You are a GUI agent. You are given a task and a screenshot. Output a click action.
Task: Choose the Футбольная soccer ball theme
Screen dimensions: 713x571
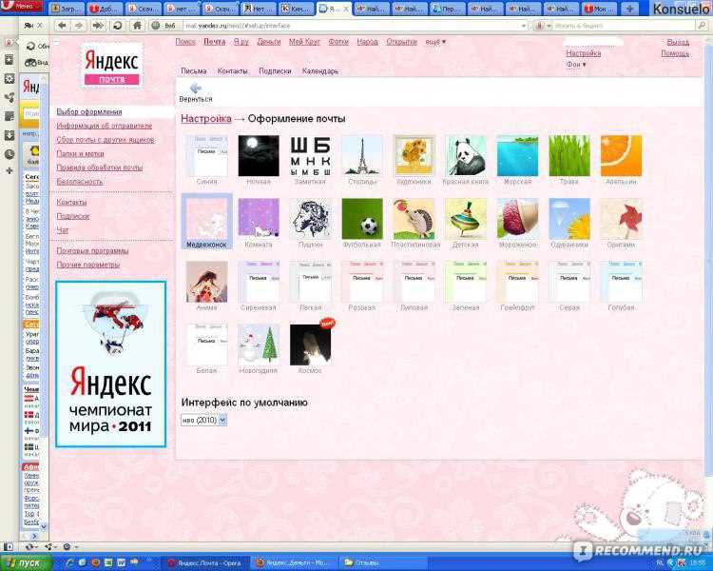[x=362, y=219]
